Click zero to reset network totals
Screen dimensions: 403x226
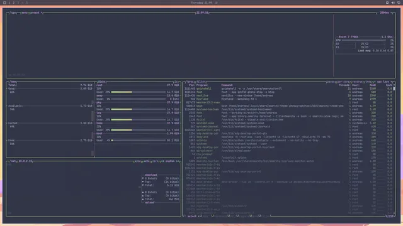(x=156, y=161)
